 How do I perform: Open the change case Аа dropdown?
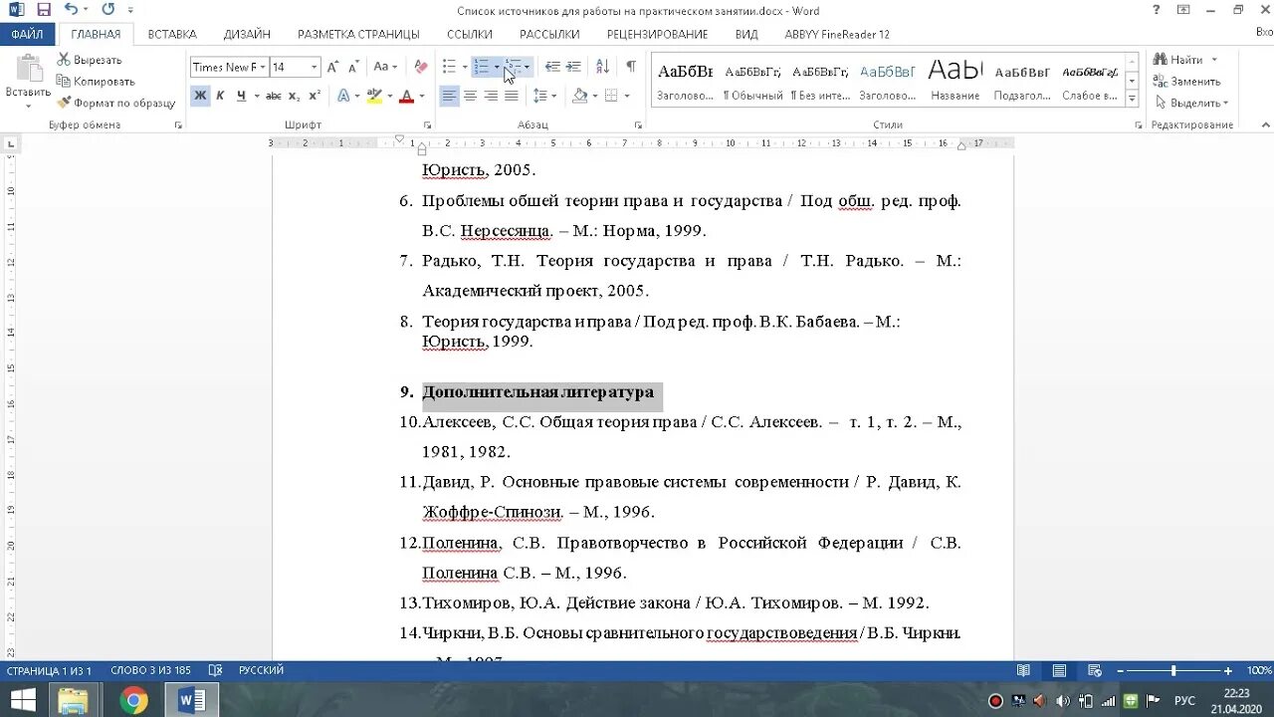click(384, 67)
